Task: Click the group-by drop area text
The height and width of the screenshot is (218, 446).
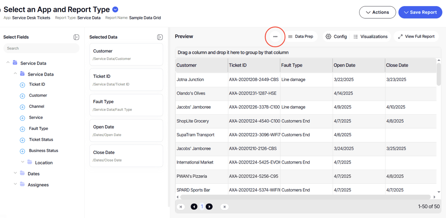Action: [x=233, y=52]
